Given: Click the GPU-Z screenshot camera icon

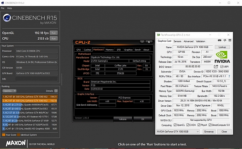Looking at the screenshot, I should (x=219, y=40).
